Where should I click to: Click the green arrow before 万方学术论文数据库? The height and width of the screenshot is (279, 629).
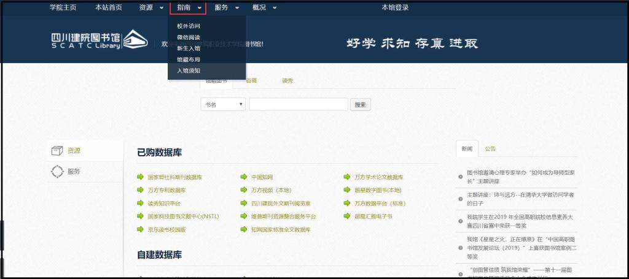pyautogui.click(x=347, y=177)
